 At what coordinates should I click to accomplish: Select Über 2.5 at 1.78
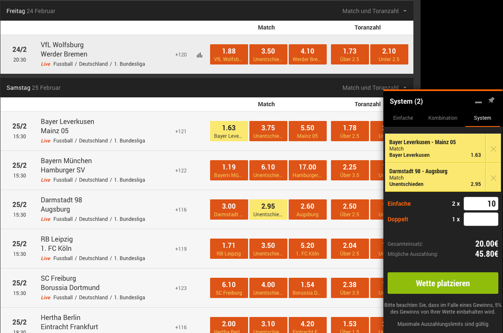(350, 131)
